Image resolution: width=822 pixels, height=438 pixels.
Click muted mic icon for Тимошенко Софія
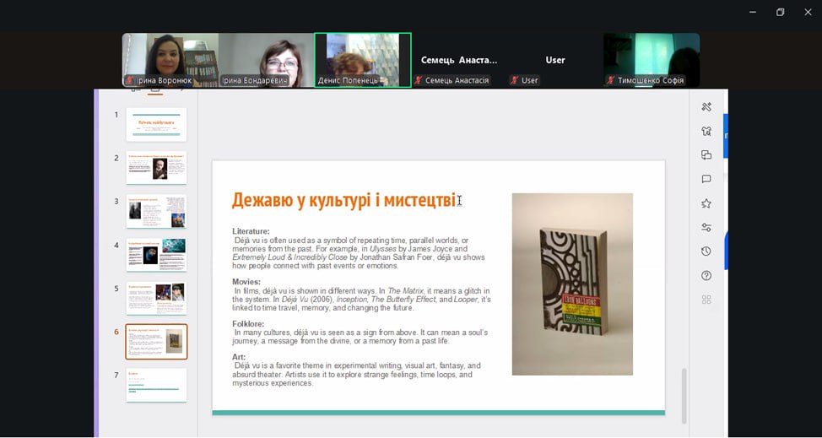[610, 80]
